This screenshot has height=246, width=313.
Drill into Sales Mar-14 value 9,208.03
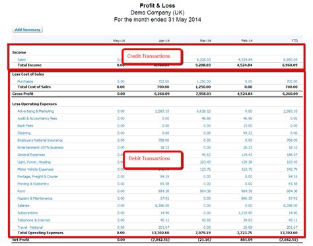click(203, 59)
